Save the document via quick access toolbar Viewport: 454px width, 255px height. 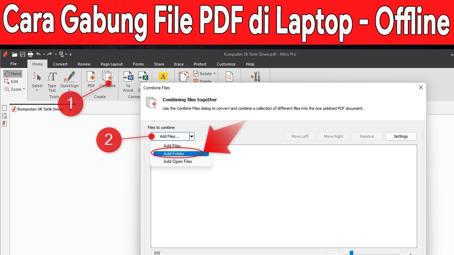tap(22, 54)
